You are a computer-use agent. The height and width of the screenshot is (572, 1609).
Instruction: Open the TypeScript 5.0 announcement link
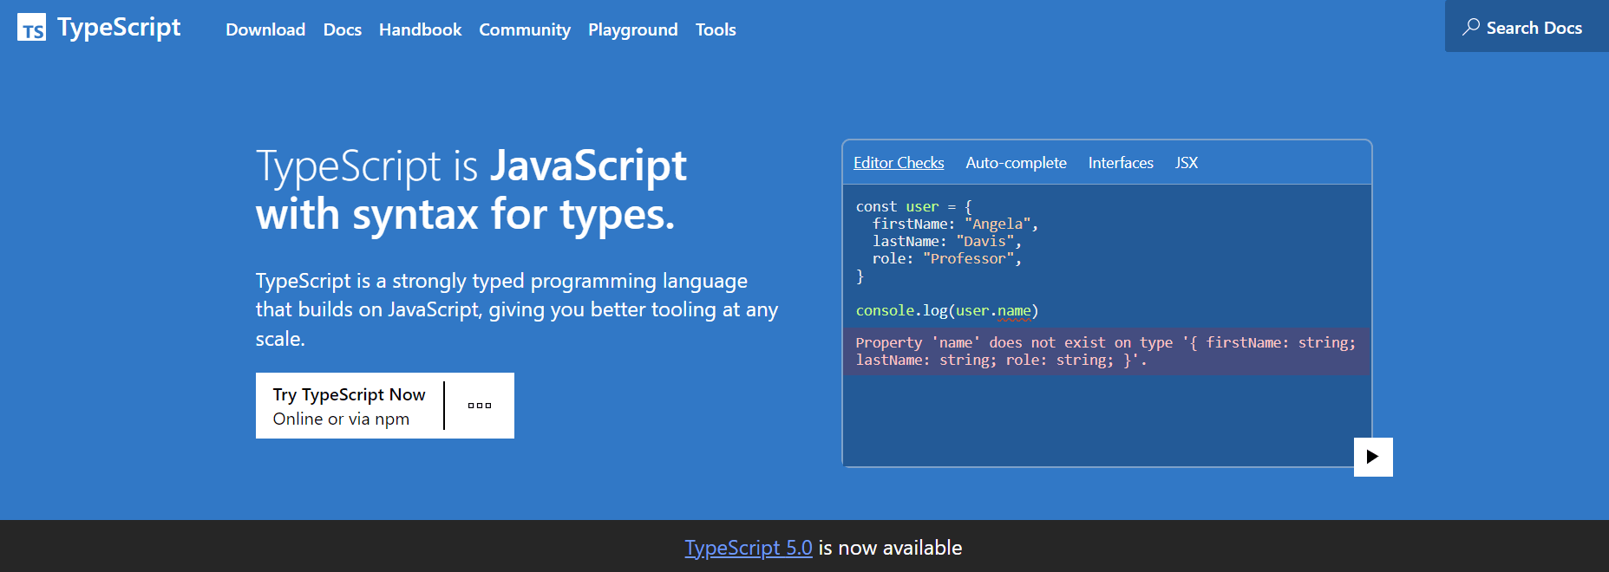pos(748,548)
